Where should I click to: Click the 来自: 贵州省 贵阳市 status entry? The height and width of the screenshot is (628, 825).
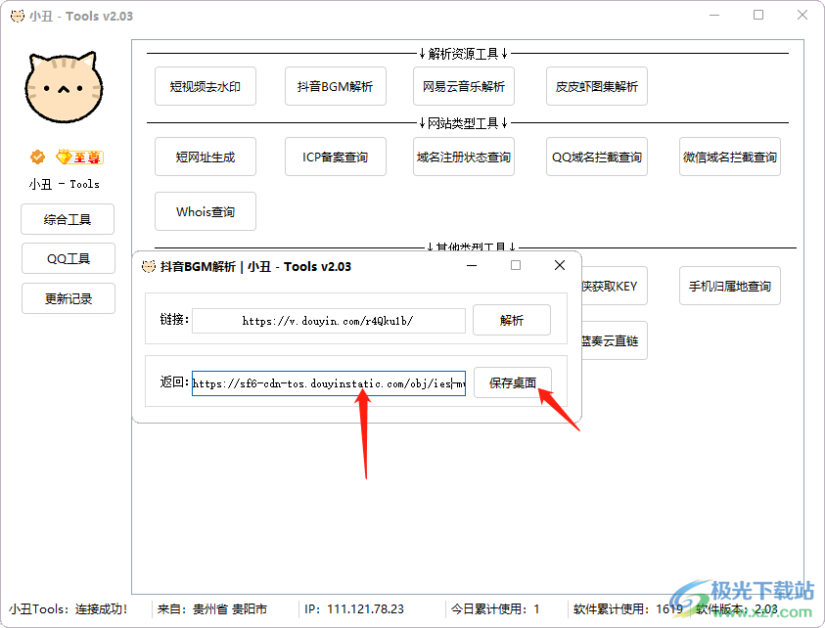coord(212,609)
